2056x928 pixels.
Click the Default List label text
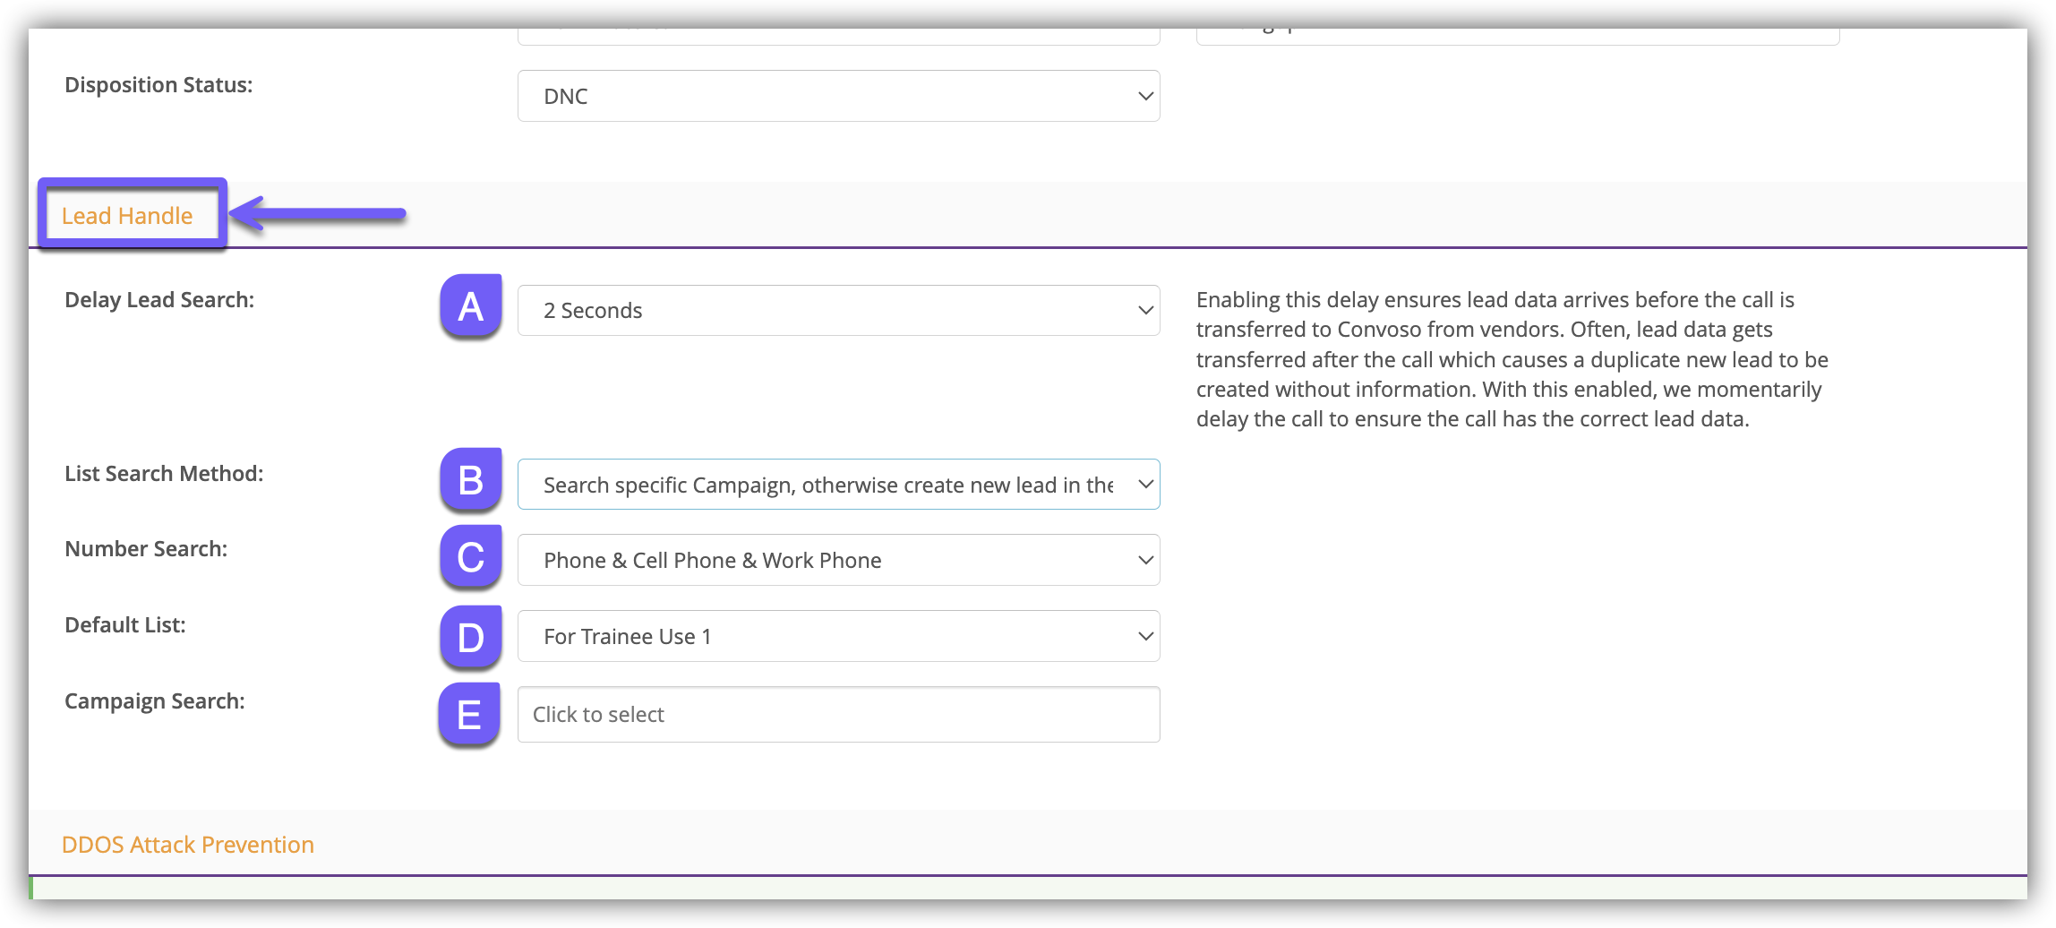pos(125,625)
